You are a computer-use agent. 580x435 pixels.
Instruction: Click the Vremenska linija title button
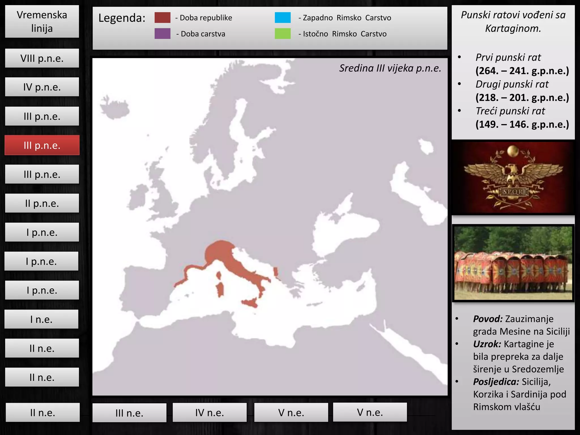click(42, 22)
